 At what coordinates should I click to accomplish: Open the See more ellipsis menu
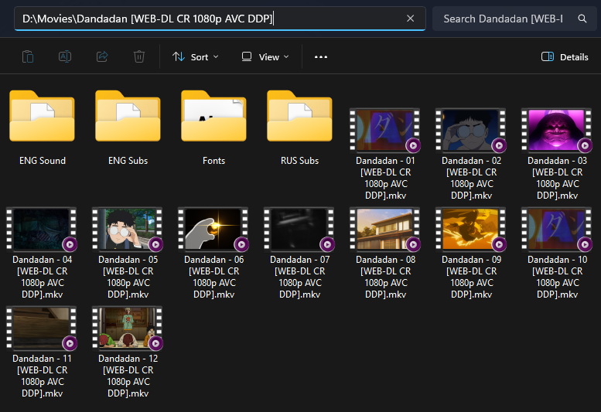click(321, 57)
